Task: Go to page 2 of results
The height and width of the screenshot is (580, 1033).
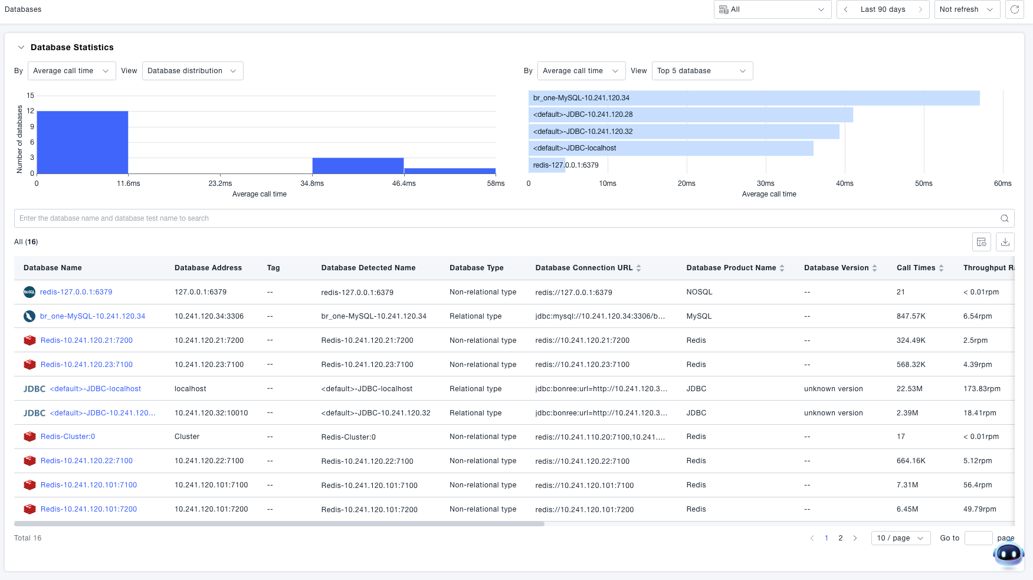Action: point(841,538)
